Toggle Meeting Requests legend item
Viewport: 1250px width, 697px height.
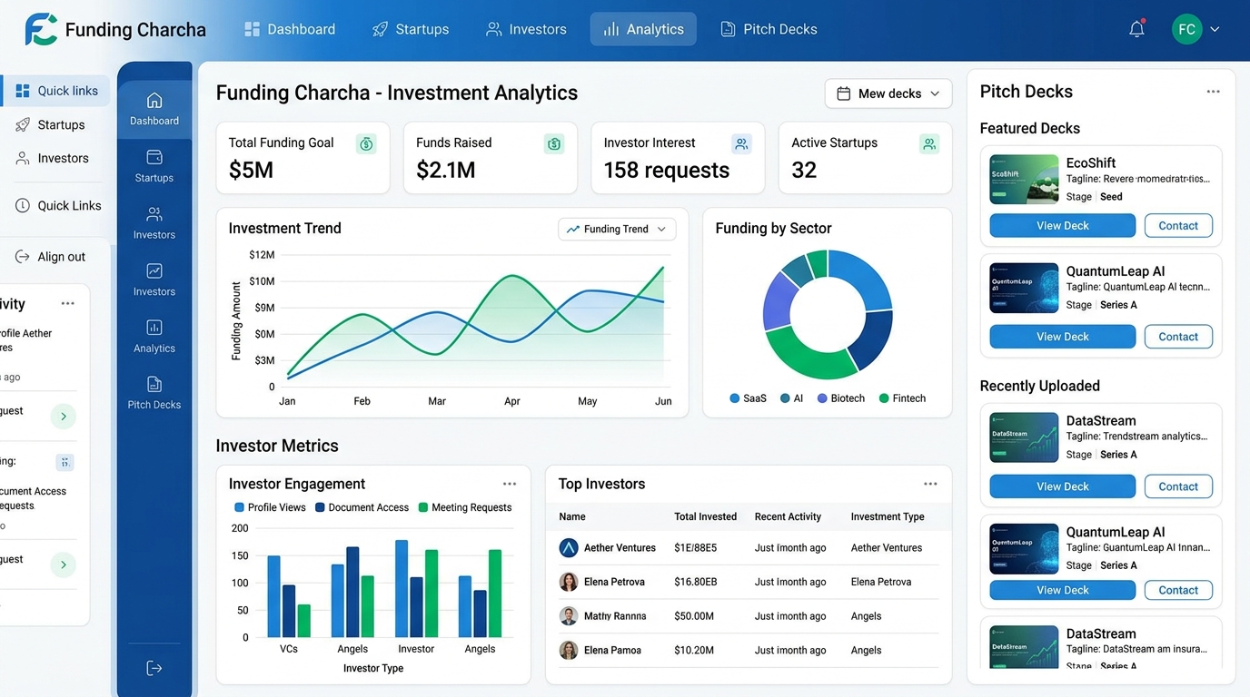coord(465,507)
